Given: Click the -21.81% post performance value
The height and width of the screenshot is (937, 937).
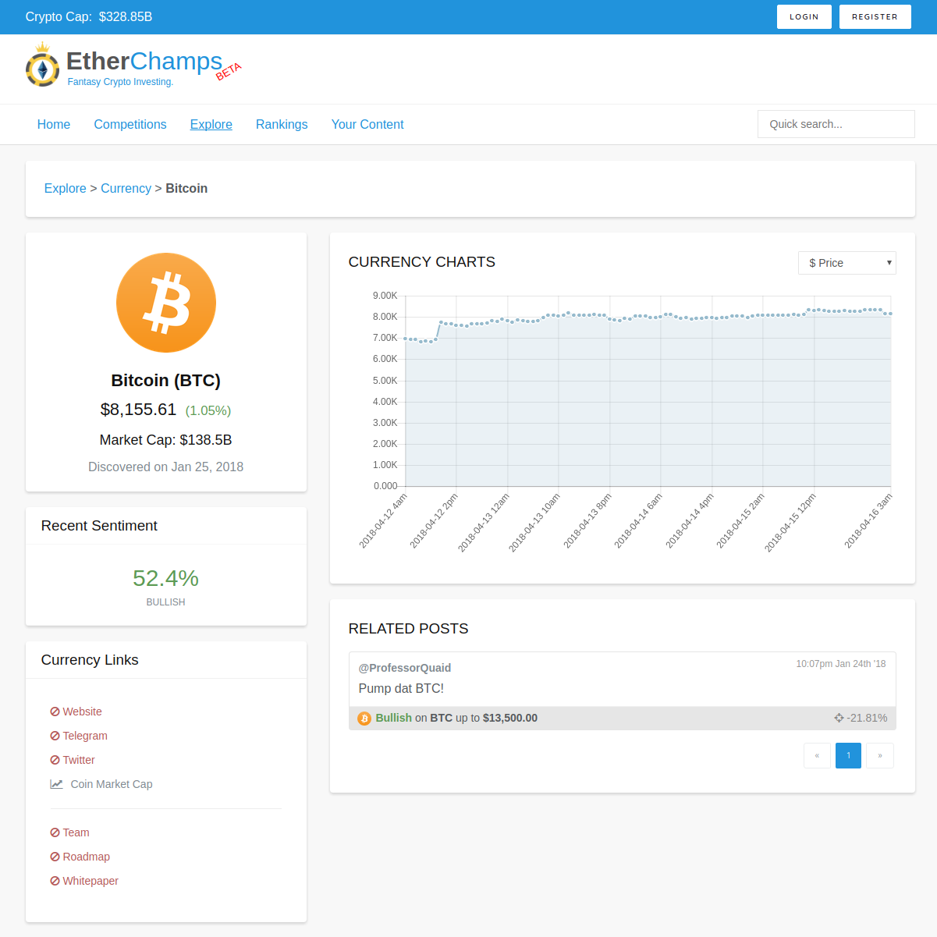Looking at the screenshot, I should 868,718.
